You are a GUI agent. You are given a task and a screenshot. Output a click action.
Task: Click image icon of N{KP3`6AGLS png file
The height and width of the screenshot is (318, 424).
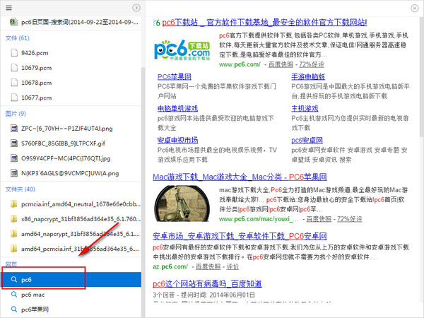(14, 173)
